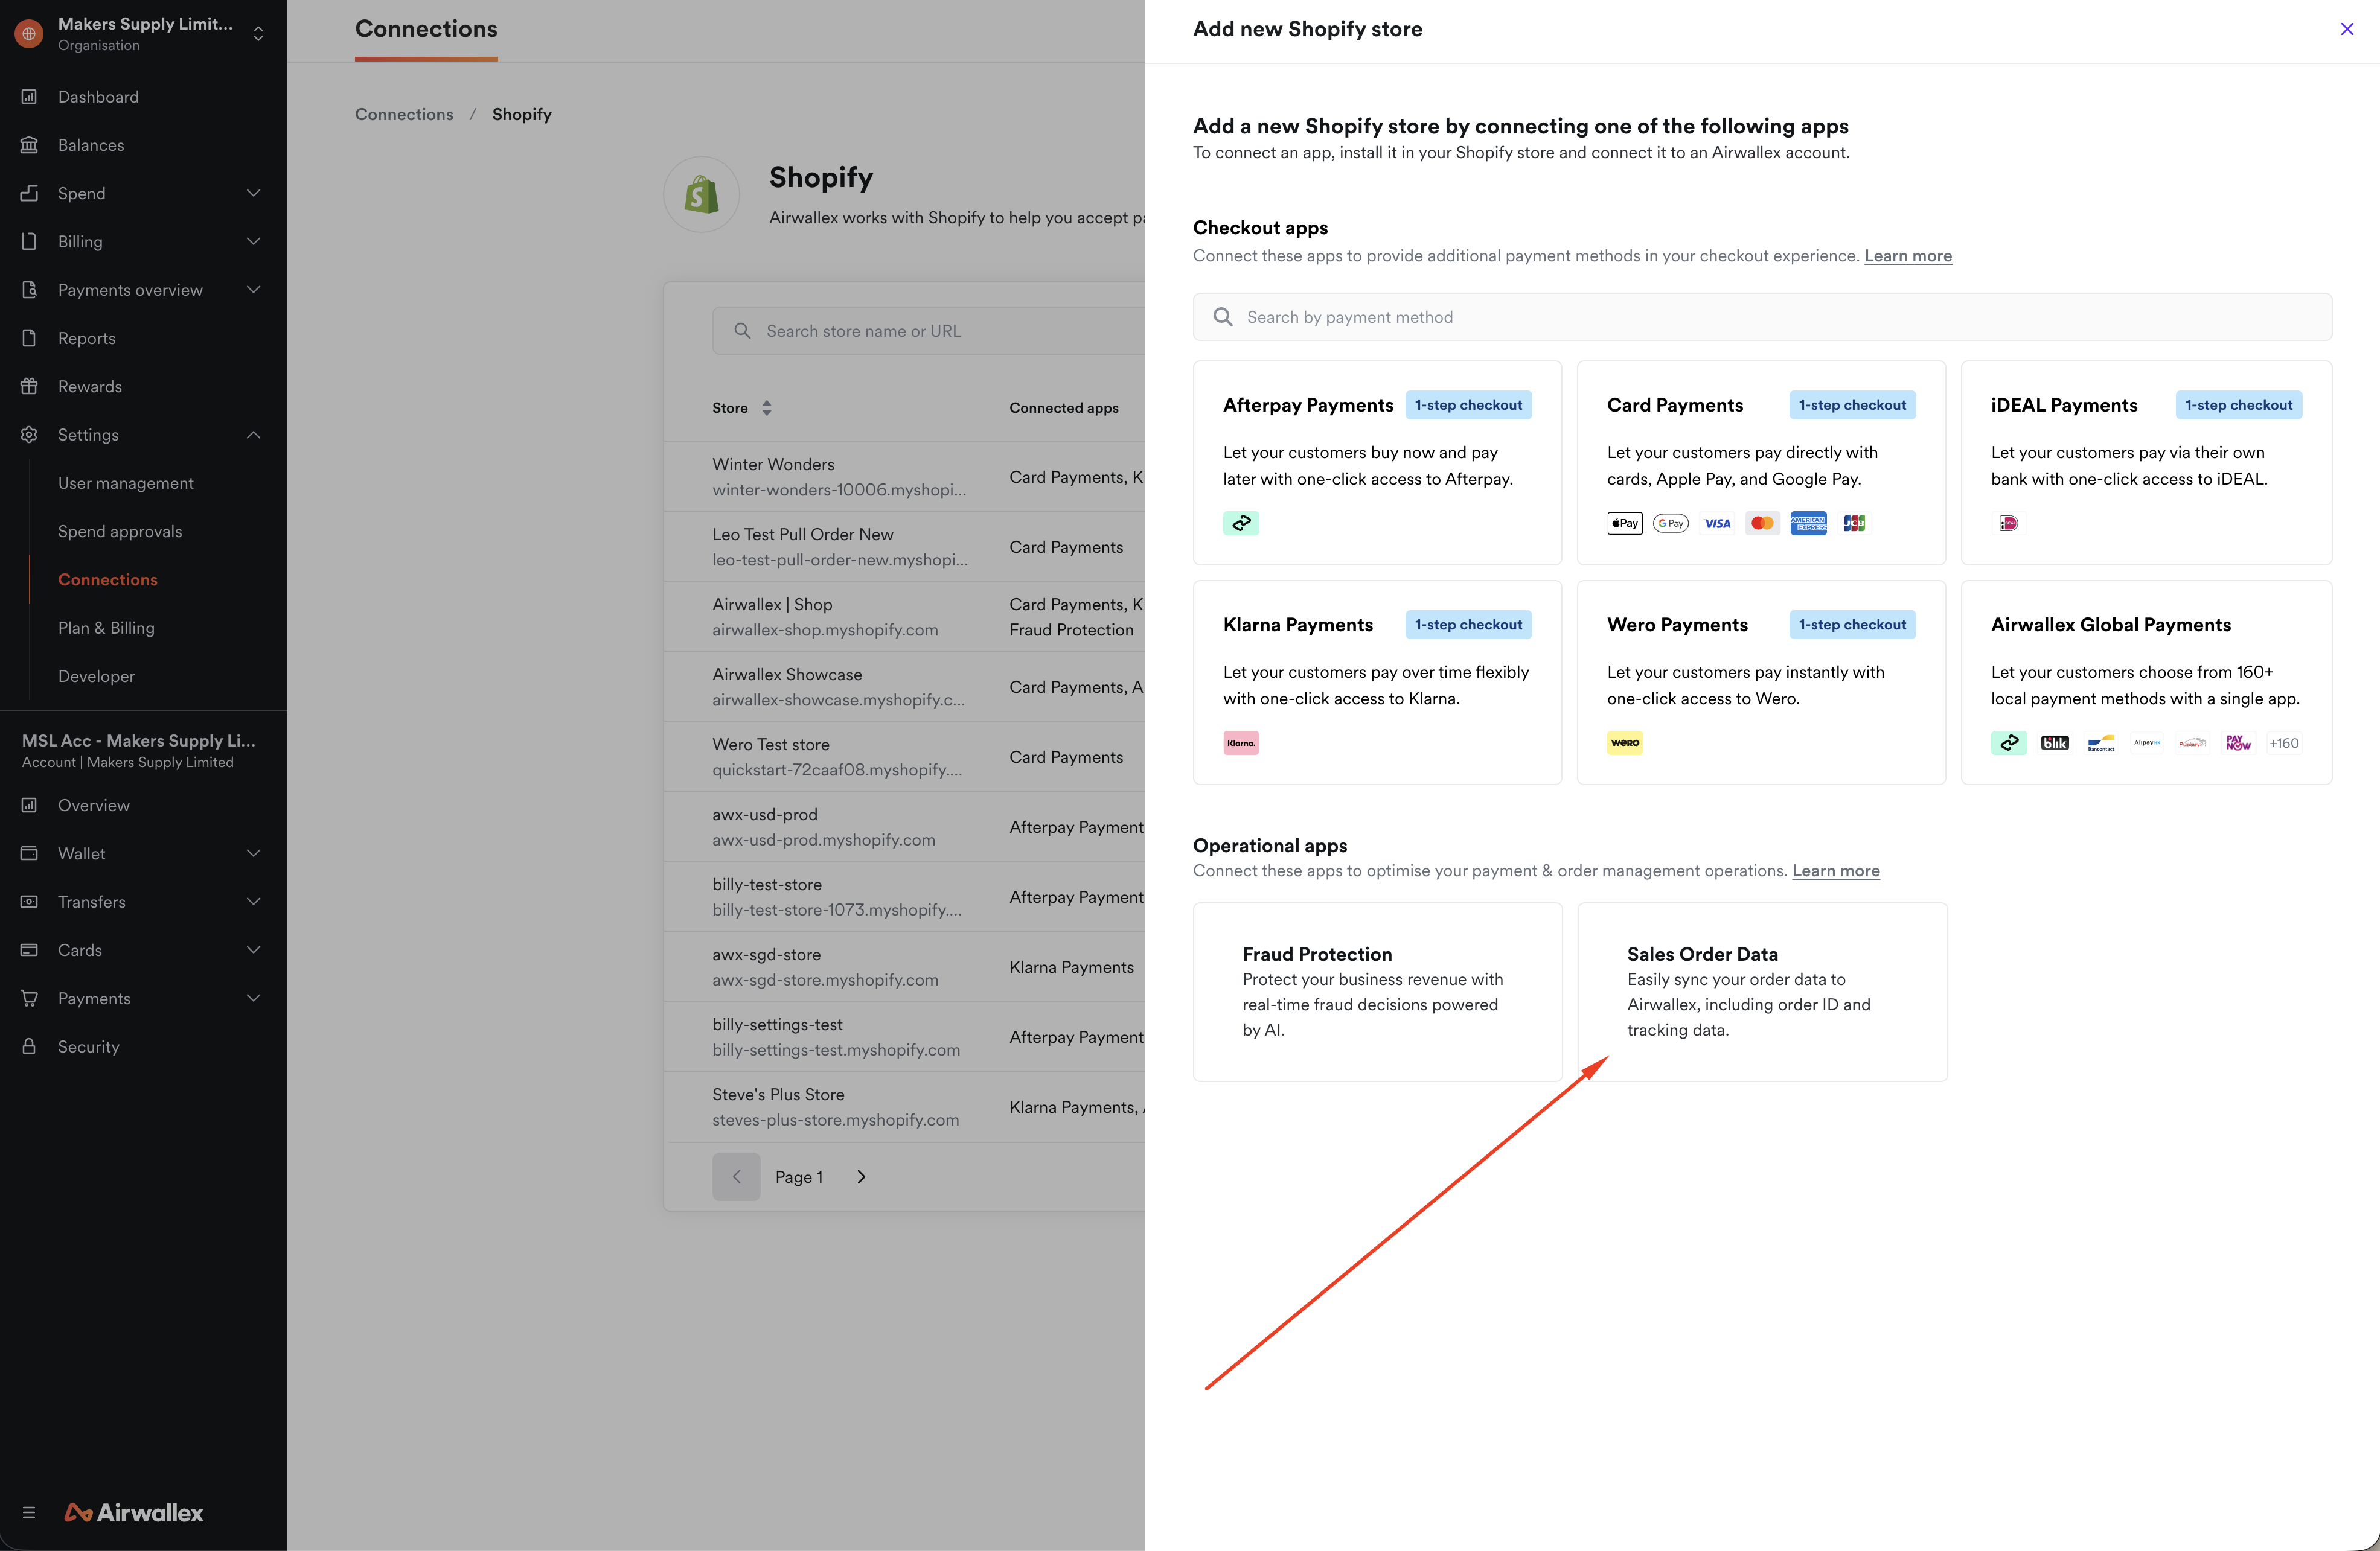Expand the Wallet menu

[x=253, y=853]
